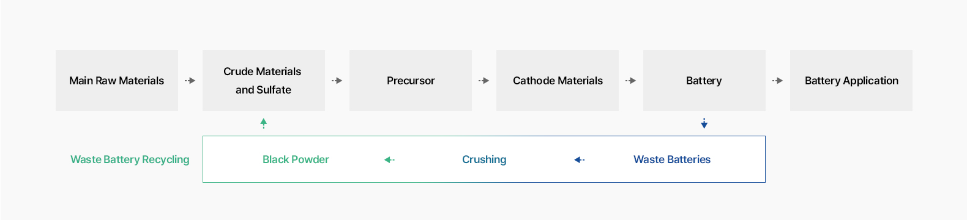Click arrow between Crude Materials and Precursor
The width and height of the screenshot is (967, 220).
(337, 81)
